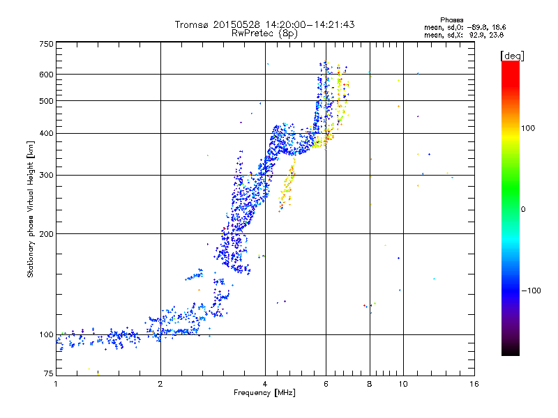Screen dimensions: 558x418
Task: Click the y-axis tick label "100" in km
Action: point(47,335)
